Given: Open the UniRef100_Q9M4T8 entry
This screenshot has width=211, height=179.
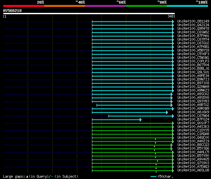Looking at the screenshot, I should (193, 29).
